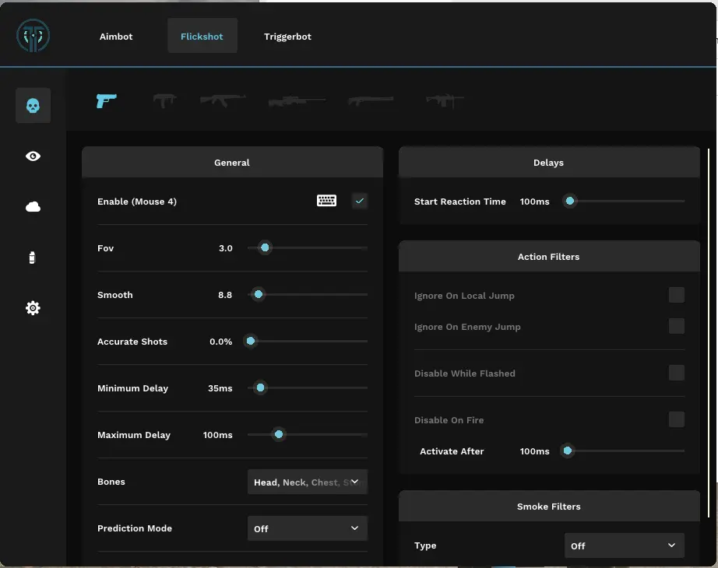Click the Action Filters panel header
The width and height of the screenshot is (718, 568).
tap(549, 256)
